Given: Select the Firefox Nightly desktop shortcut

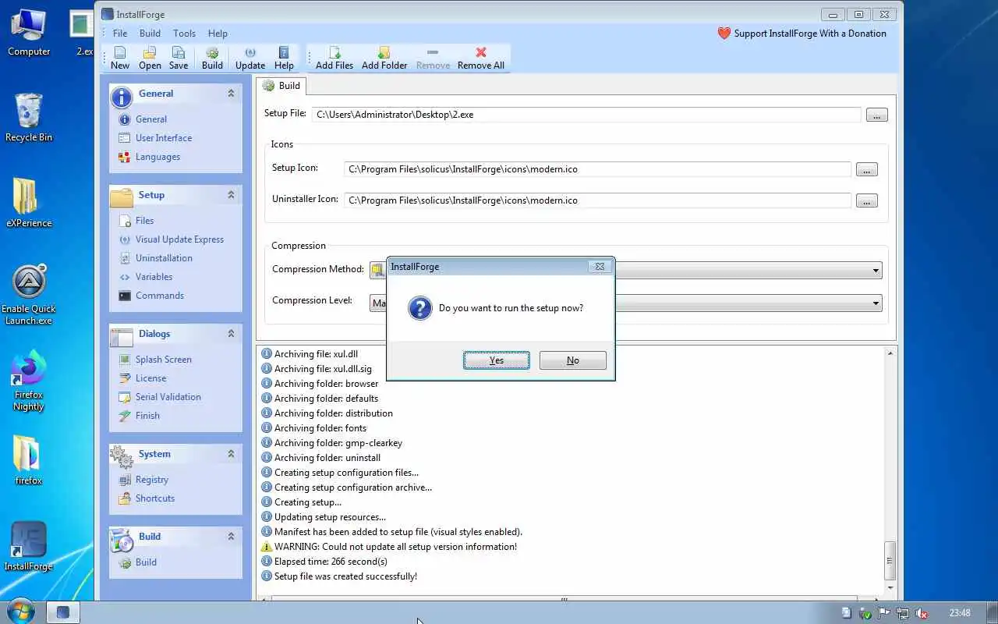Looking at the screenshot, I should [29, 381].
